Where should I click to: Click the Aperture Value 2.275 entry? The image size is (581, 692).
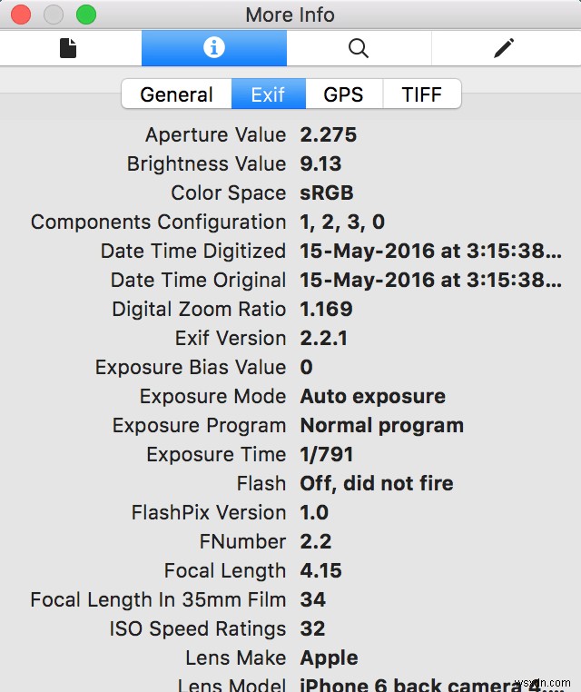[329, 135]
